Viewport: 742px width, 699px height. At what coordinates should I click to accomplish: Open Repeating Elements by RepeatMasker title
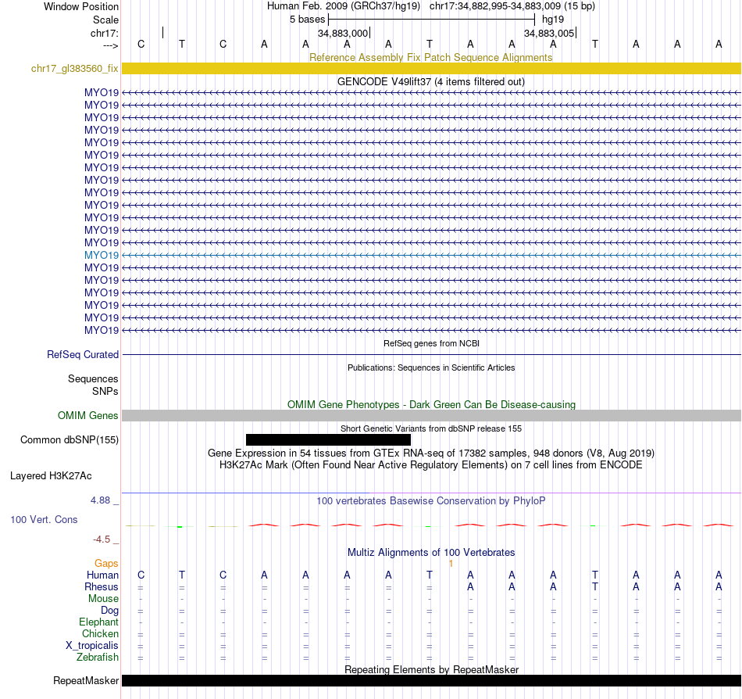pyautogui.click(x=431, y=669)
